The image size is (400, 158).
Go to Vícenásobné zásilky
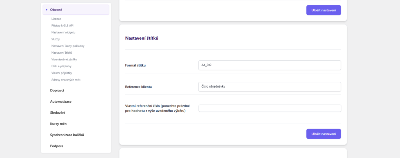[x=64, y=60]
